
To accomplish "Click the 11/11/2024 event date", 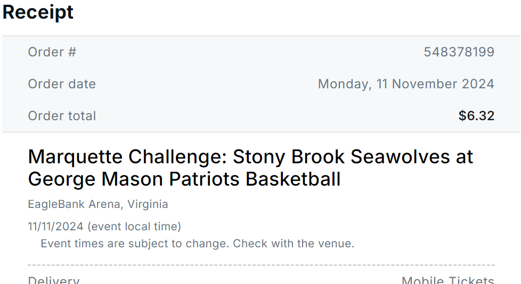I will click(55, 227).
